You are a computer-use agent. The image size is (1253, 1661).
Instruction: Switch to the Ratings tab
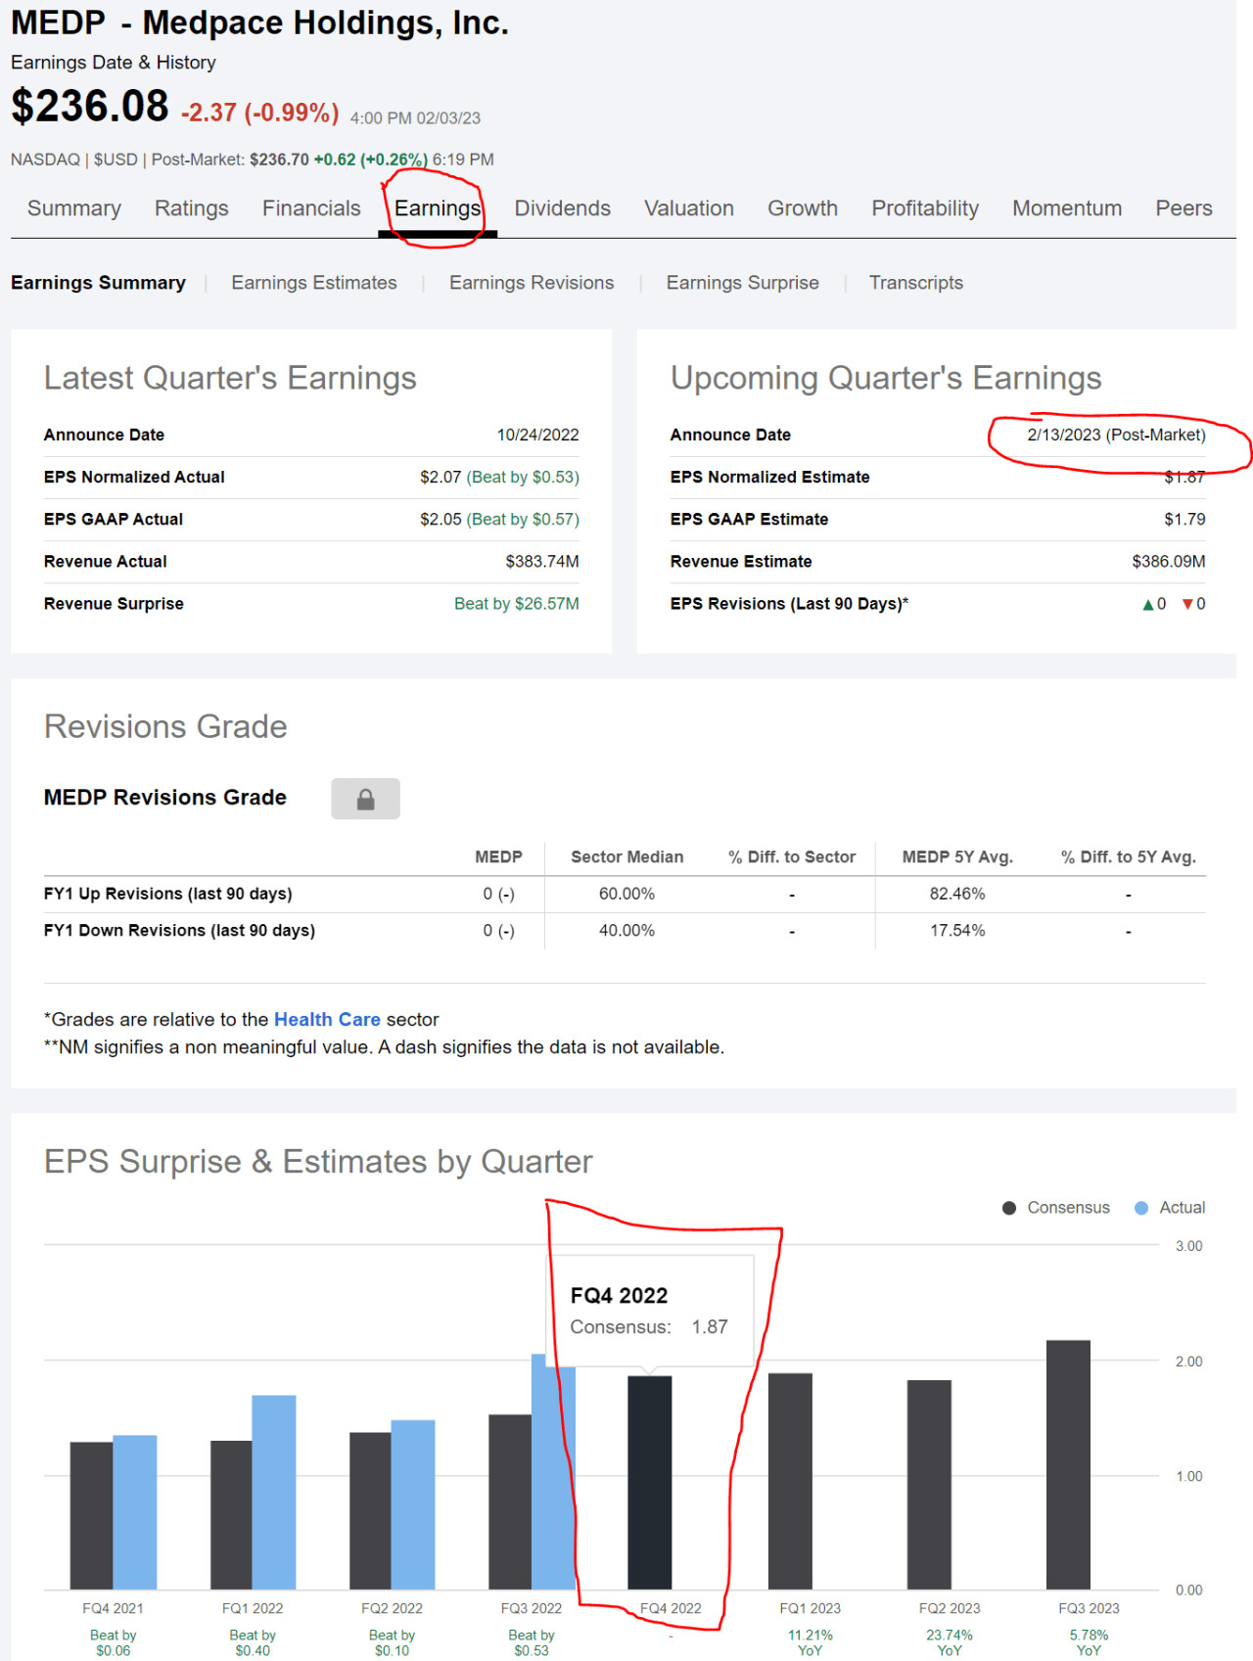point(191,208)
